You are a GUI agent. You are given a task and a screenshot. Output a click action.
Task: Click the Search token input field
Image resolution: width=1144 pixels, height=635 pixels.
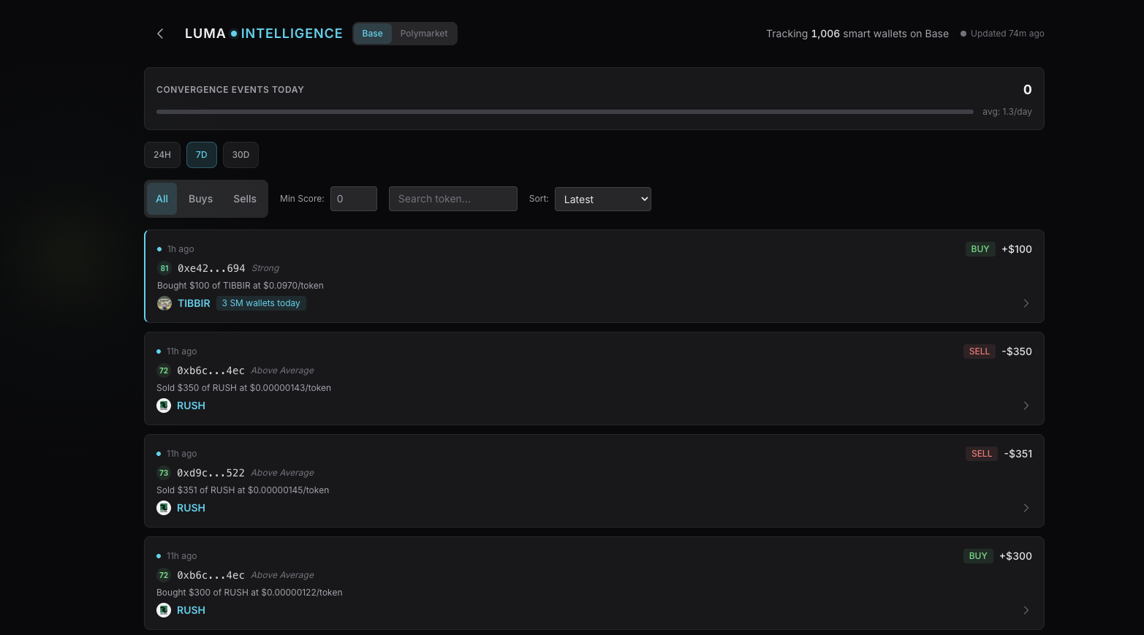(x=452, y=198)
